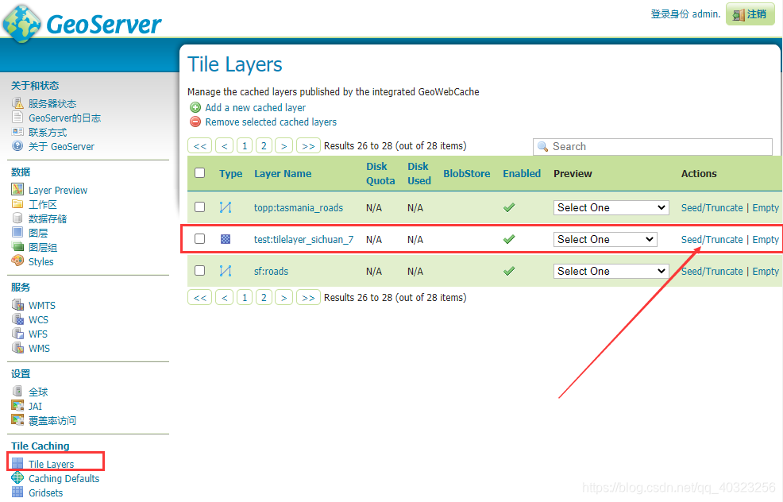Viewport: 783px width, 502px height.
Task: Open Tile Layers in the sidebar
Action: (51, 464)
